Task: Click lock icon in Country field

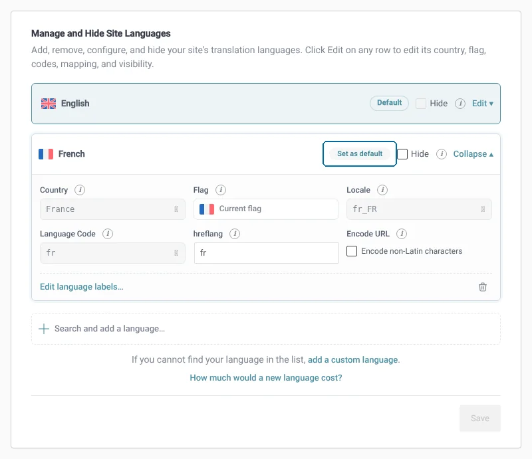Action: tap(176, 209)
